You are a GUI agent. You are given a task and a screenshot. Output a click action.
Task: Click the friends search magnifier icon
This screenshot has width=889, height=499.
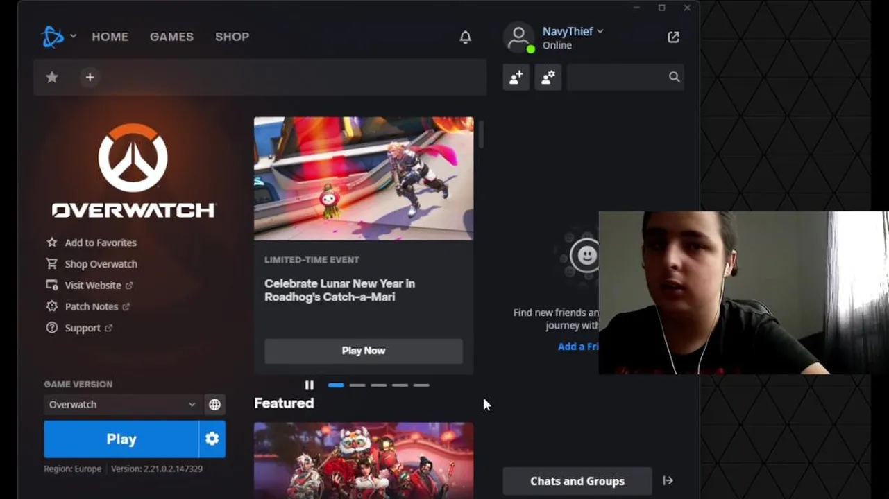coord(674,78)
